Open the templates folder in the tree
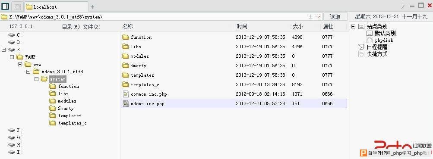433x159 pixels. click(x=70, y=116)
